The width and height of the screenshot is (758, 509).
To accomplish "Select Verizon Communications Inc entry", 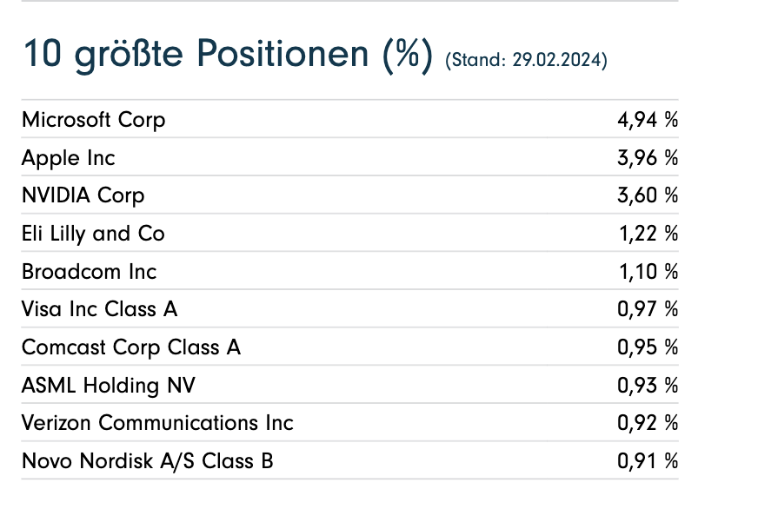I will pos(157,423).
